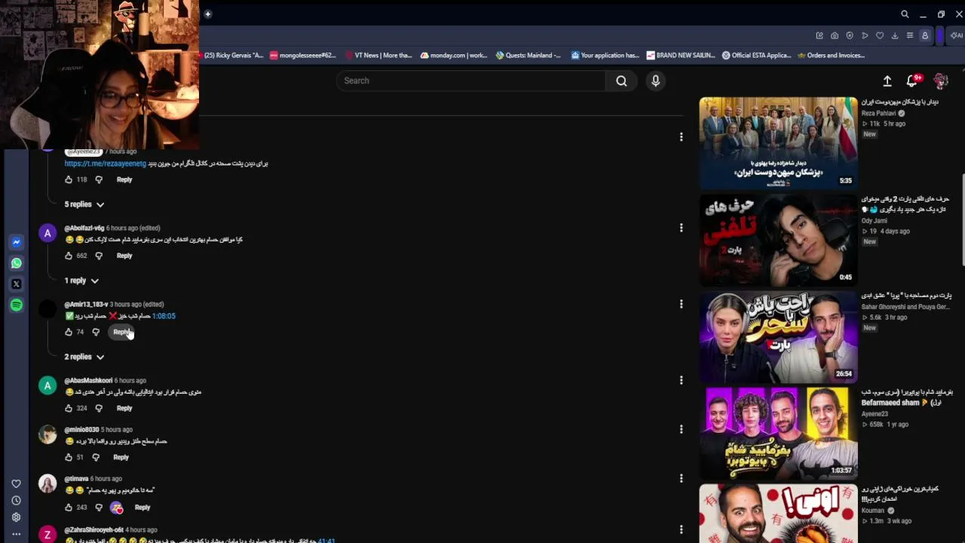
Task: Open @minio8030's channel from username
Action: coord(81,430)
